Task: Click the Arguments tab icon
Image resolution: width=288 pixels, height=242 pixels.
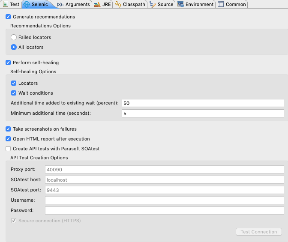Action: pyautogui.click(x=60, y=4)
